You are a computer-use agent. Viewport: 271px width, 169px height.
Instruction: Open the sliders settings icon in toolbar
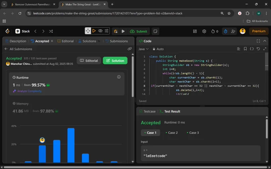click(x=106, y=31)
